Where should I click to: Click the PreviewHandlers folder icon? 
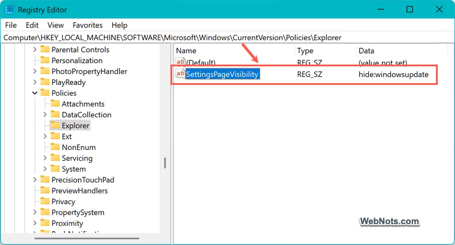tap(45, 190)
